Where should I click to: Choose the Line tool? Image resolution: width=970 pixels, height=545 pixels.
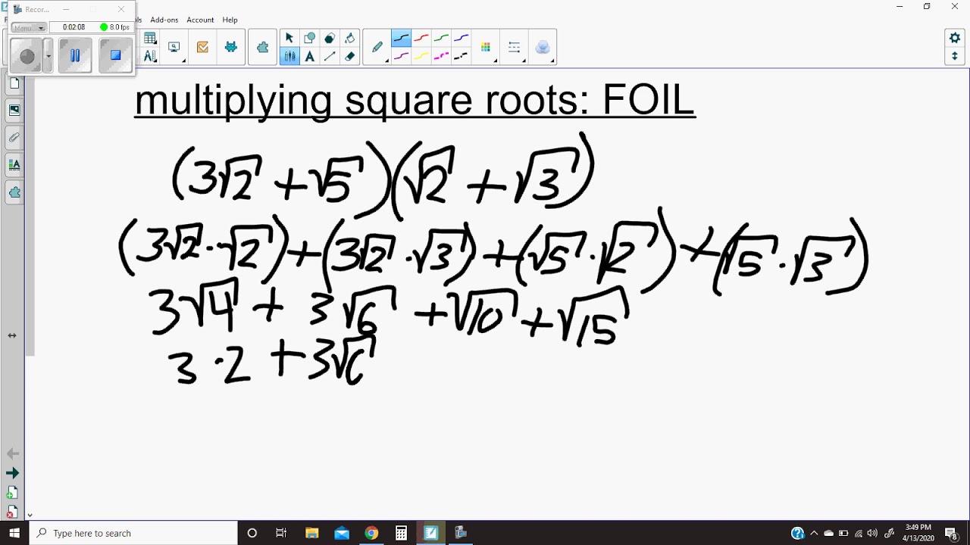[329, 56]
